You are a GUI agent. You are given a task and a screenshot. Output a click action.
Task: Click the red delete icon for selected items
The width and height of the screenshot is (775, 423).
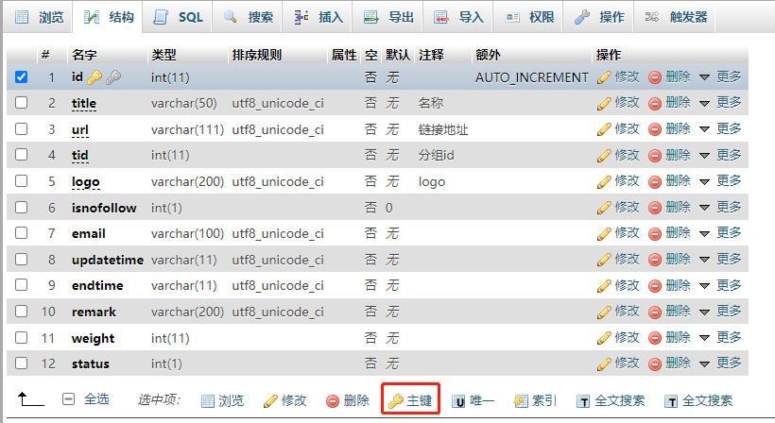coord(333,401)
